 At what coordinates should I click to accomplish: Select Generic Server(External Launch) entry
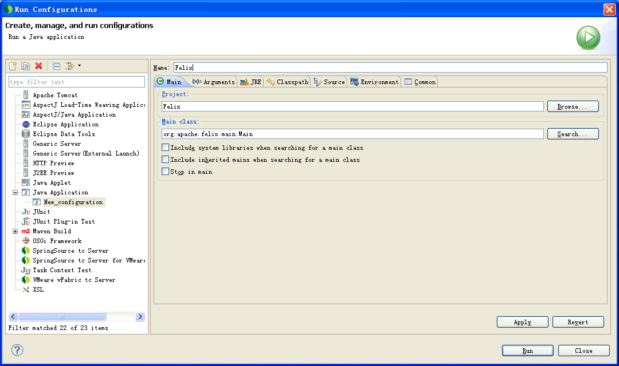coord(85,153)
